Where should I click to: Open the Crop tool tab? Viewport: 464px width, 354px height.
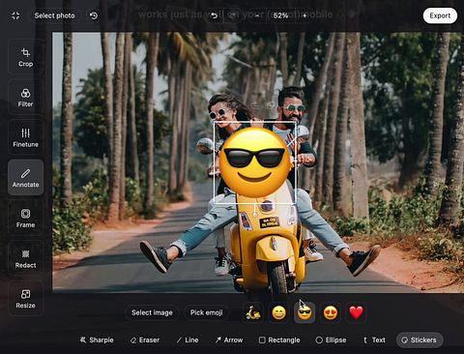coord(25,57)
